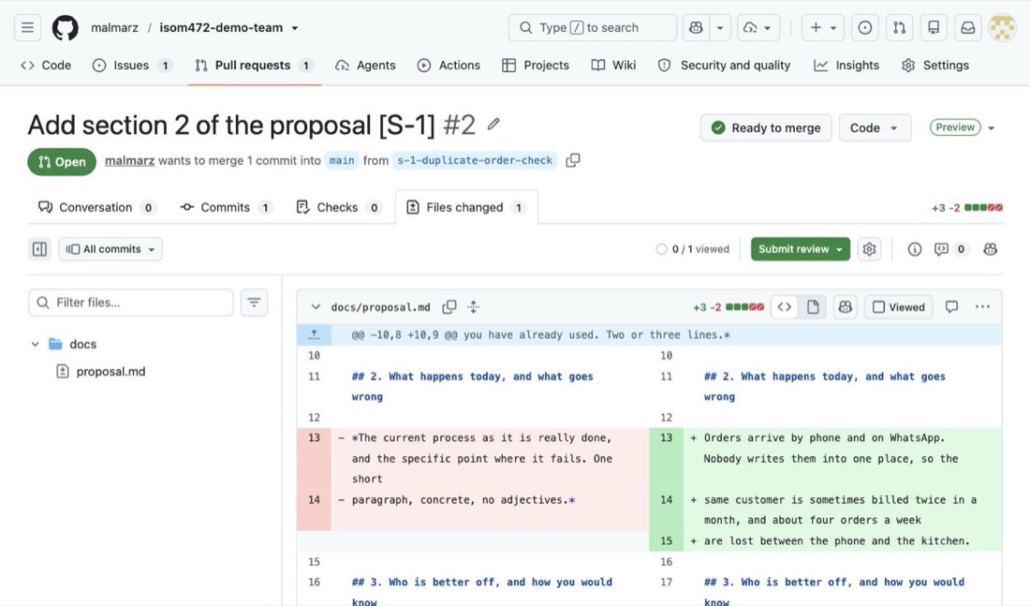Expand all lines in proposal.md diff
1030x606 pixels.
pos(473,307)
